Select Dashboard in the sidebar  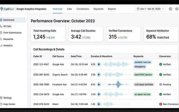[13, 20]
